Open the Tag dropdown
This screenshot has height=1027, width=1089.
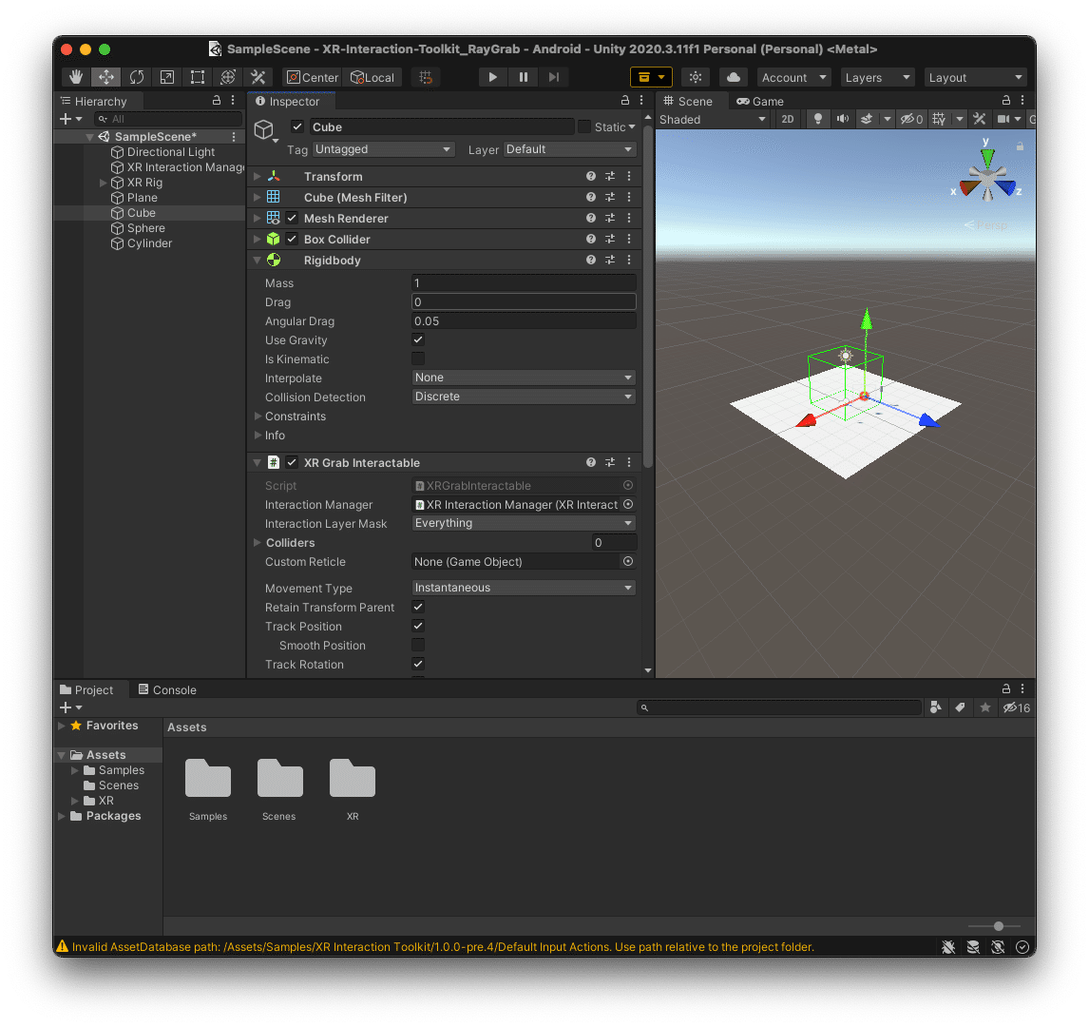pos(383,149)
